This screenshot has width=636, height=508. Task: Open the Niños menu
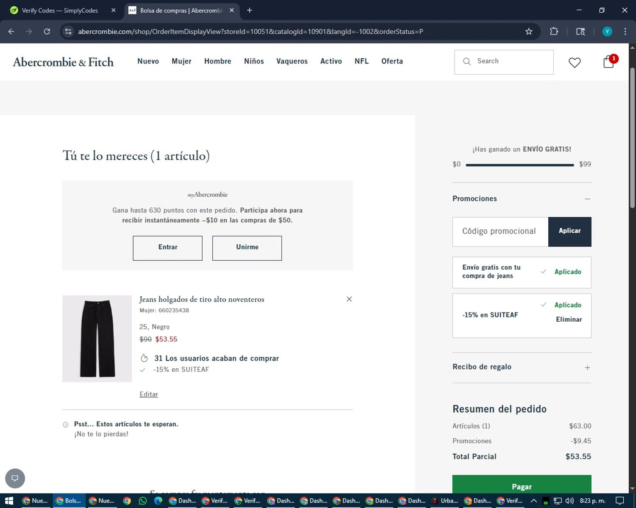point(254,61)
